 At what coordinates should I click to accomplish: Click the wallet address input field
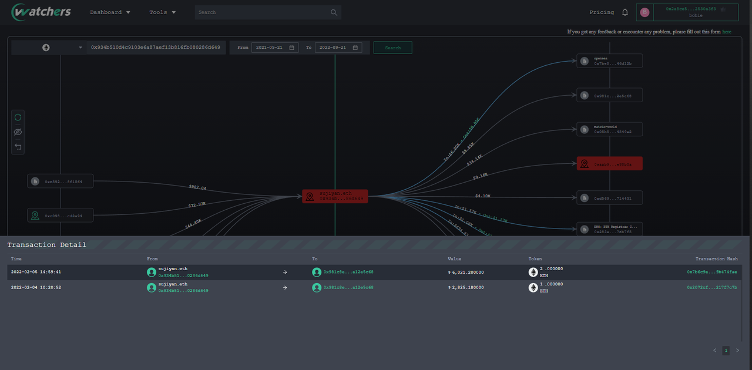pyautogui.click(x=156, y=48)
